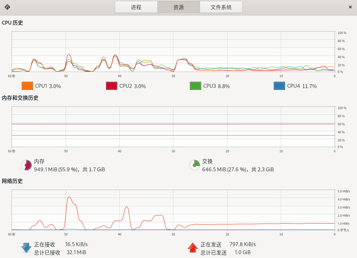Select the 资源 (Resources) tab

[178, 7]
